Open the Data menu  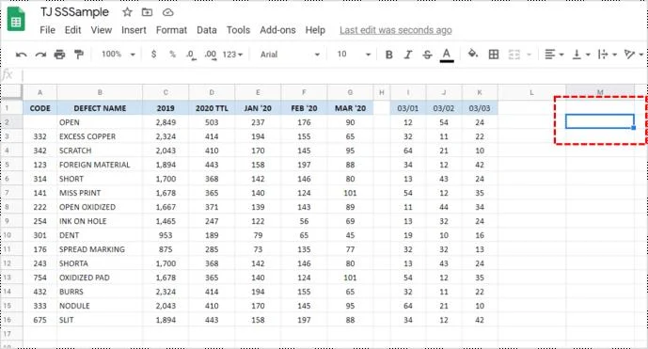[207, 30]
